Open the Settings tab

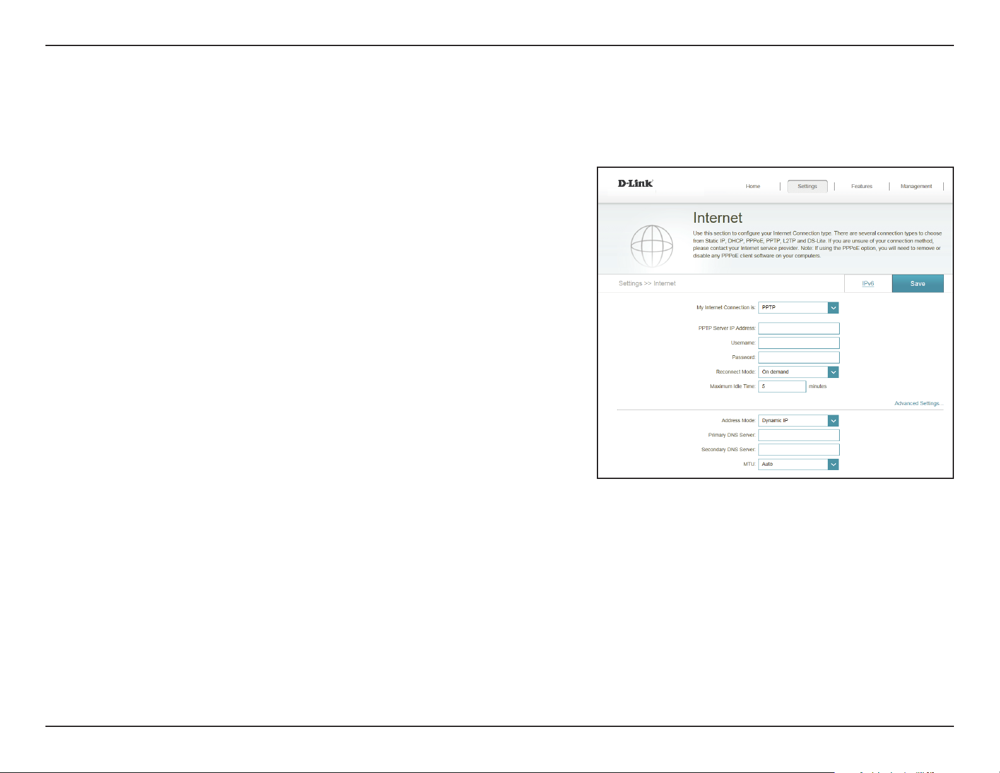click(808, 186)
